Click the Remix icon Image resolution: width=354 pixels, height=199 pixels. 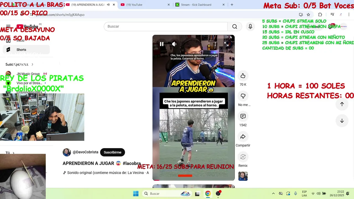[243, 157]
